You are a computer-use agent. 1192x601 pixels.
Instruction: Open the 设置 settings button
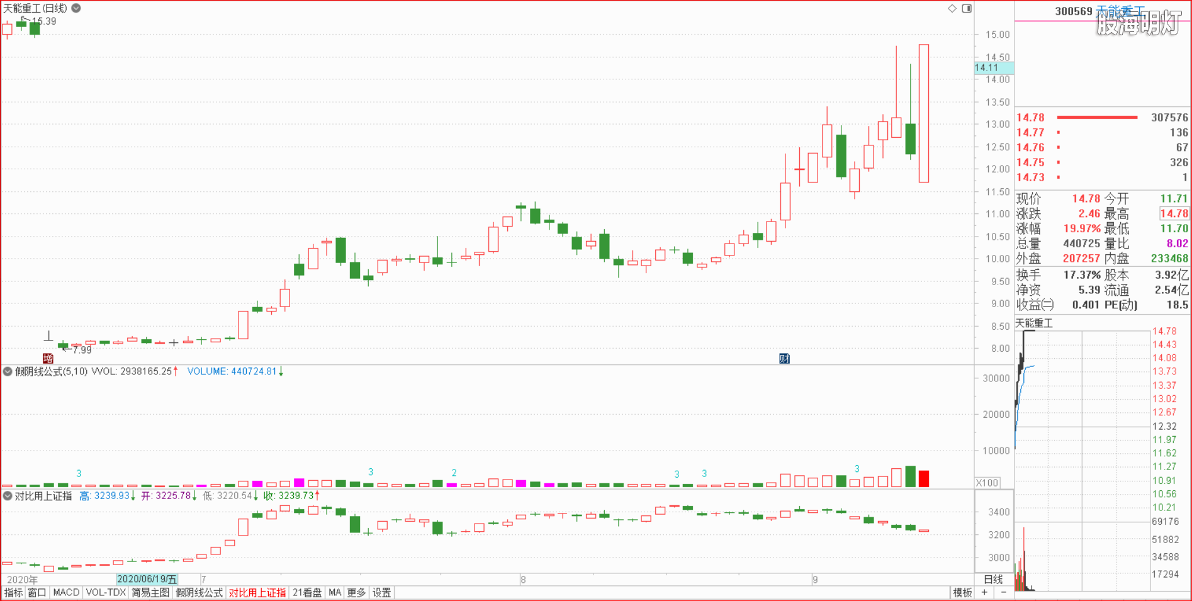381,593
